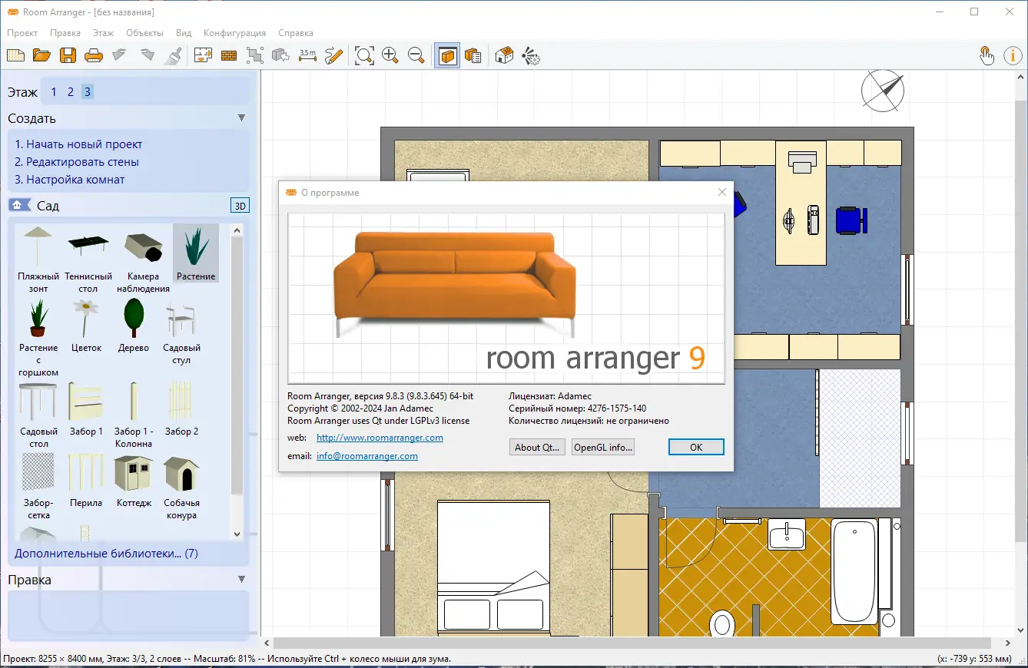Switch to floor 1
The height and width of the screenshot is (668, 1028).
click(x=54, y=92)
